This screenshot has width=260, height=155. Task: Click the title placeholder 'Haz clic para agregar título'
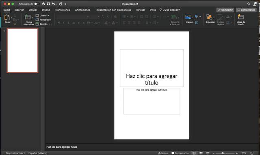point(152,68)
